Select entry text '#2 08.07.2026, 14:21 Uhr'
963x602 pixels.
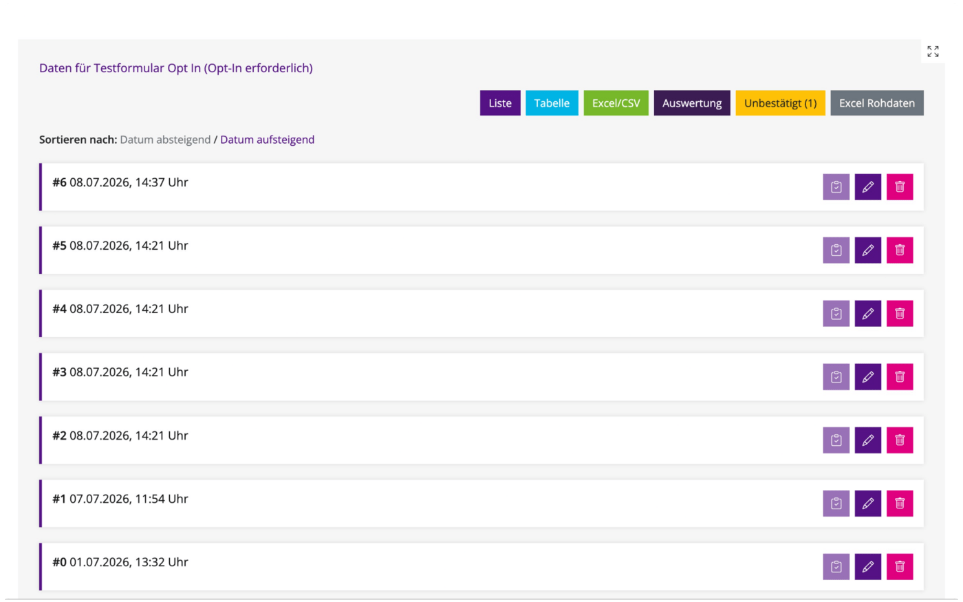coord(120,436)
